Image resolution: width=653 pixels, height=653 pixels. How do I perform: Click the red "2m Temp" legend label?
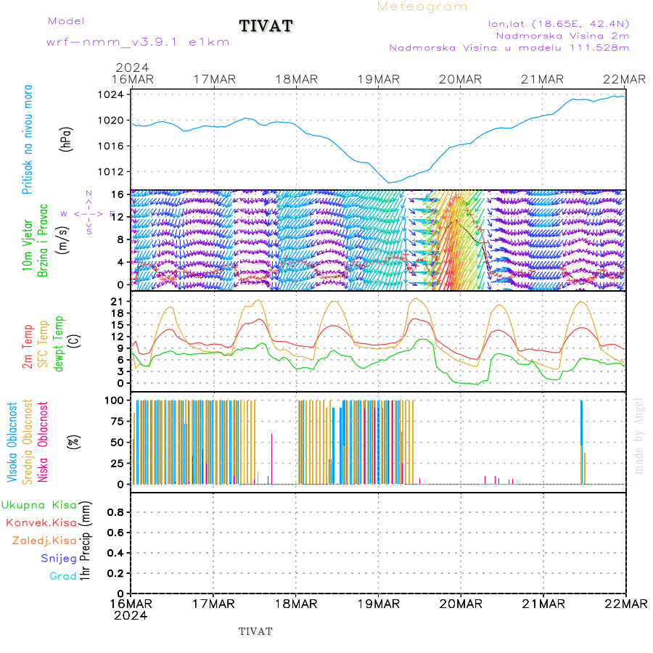(x=27, y=347)
